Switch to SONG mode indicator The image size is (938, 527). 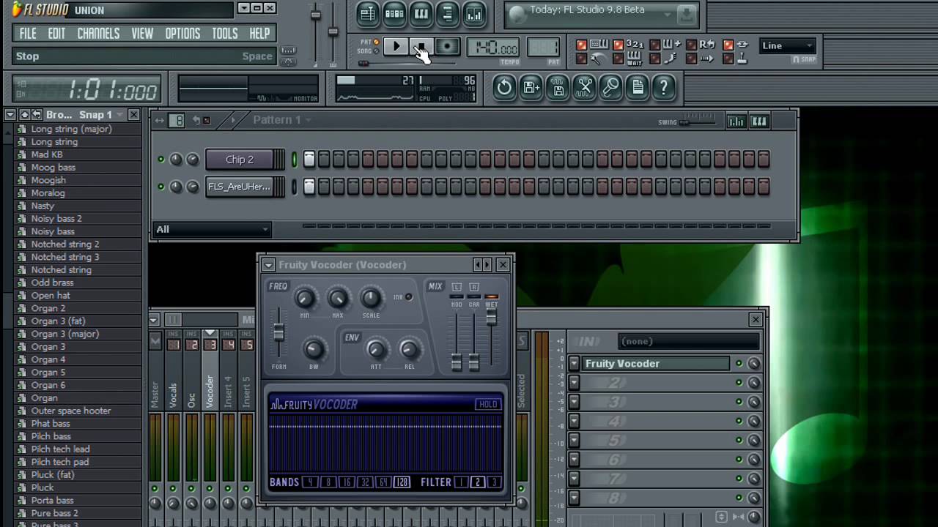click(377, 51)
